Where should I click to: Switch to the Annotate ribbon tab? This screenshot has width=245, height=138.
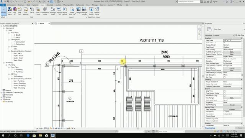click(x=50, y=5)
